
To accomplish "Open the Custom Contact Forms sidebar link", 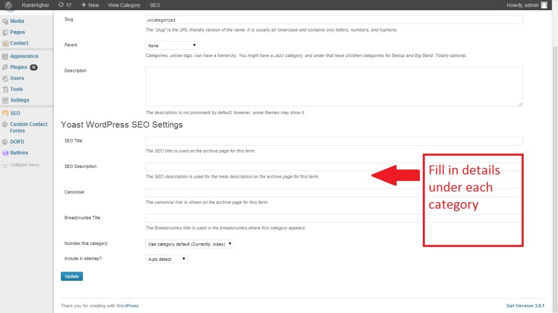I will (x=29, y=127).
